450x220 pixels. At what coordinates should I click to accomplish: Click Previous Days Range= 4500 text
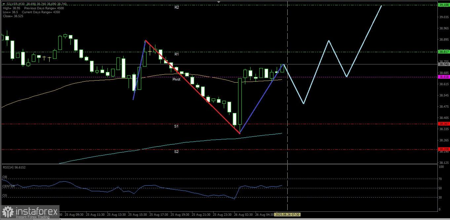pos(44,8)
